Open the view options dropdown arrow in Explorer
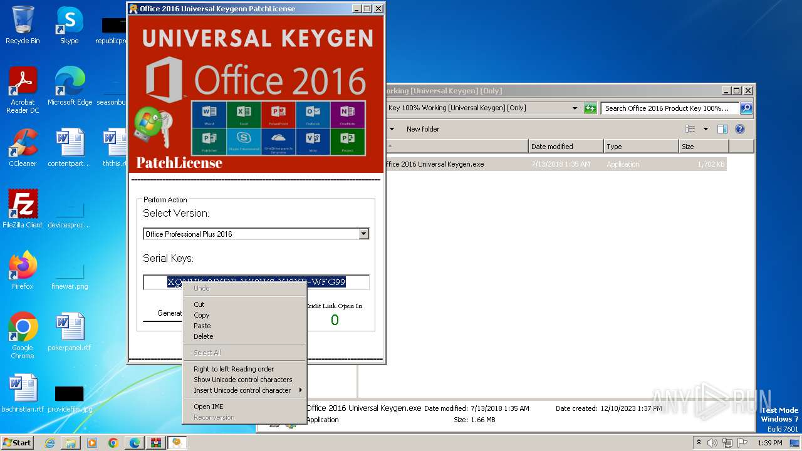This screenshot has width=802, height=451. coord(705,129)
